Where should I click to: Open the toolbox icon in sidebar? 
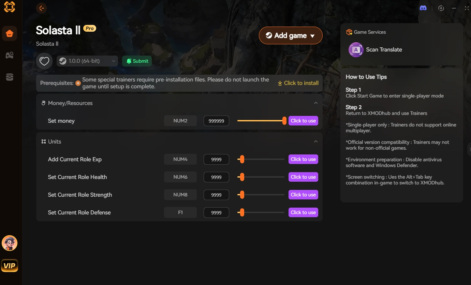point(10,77)
